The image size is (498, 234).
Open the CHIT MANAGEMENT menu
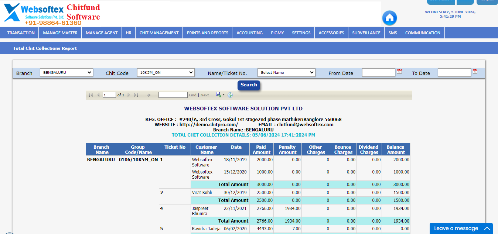pos(159,32)
